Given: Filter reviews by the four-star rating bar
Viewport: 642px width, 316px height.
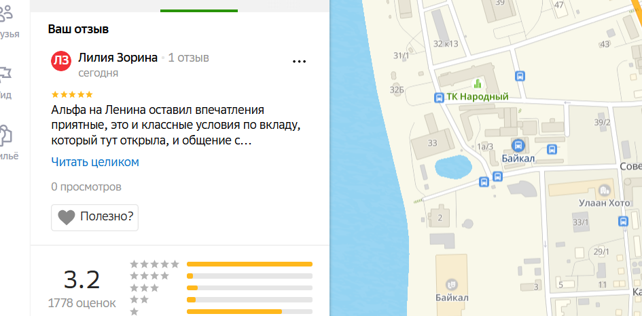Looking at the screenshot, I should (249, 276).
